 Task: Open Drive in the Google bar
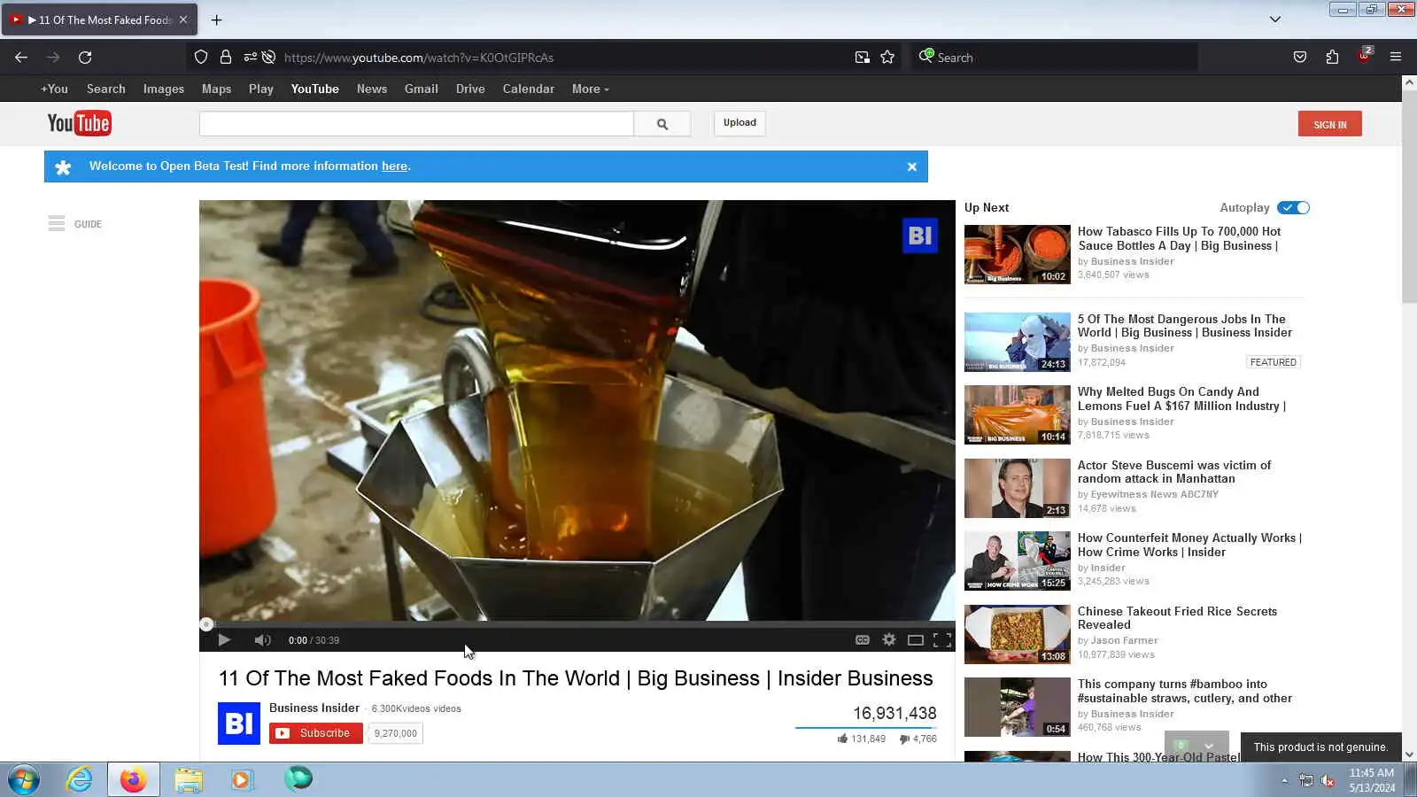(470, 89)
